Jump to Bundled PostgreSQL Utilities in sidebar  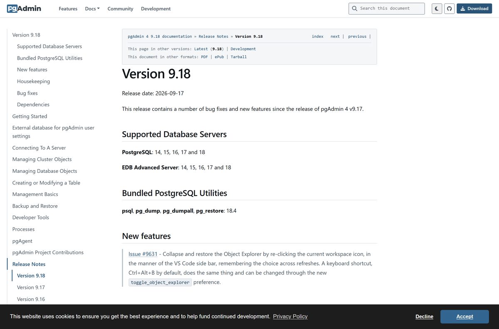pyautogui.click(x=49, y=58)
